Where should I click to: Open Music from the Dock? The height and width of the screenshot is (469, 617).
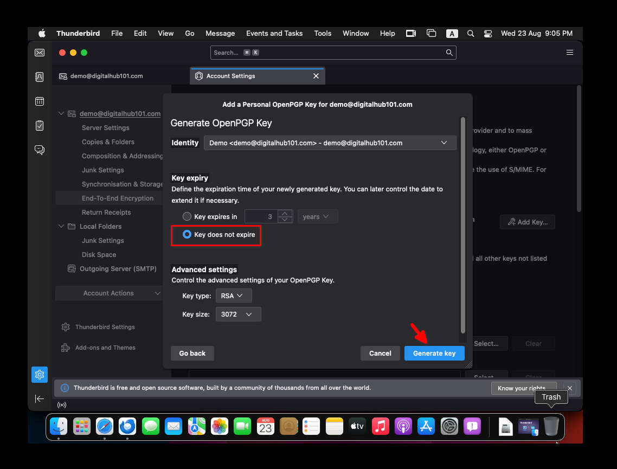[x=380, y=426]
